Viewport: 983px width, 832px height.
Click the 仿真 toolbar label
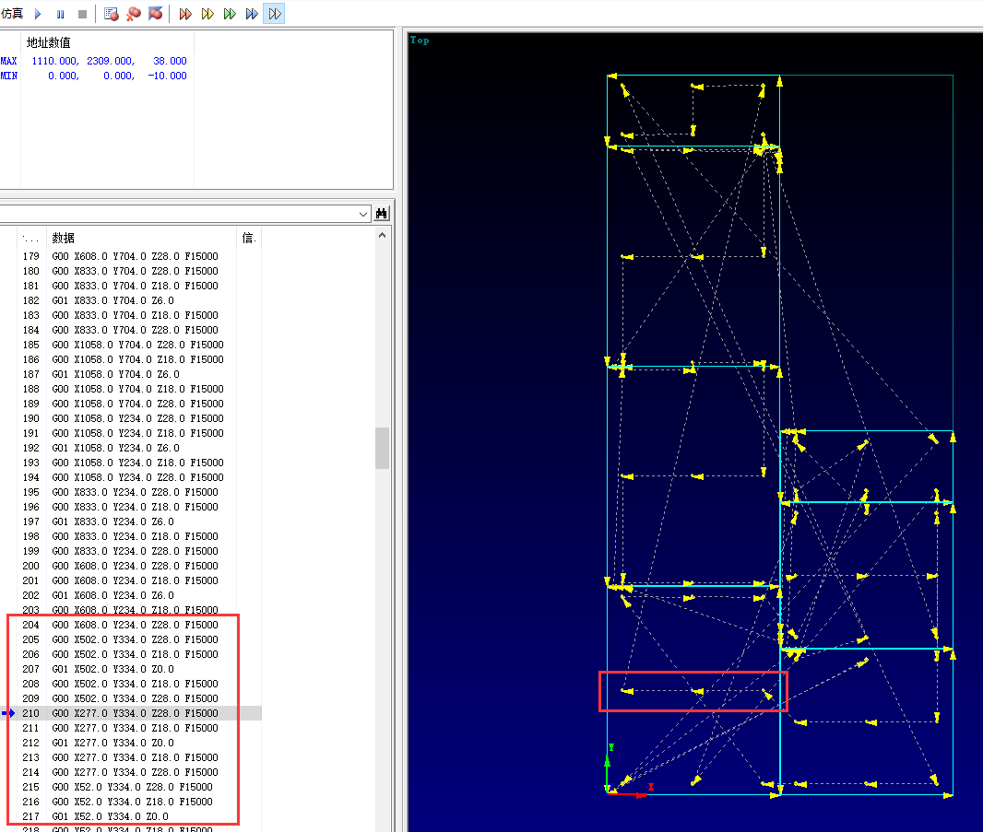[12, 14]
